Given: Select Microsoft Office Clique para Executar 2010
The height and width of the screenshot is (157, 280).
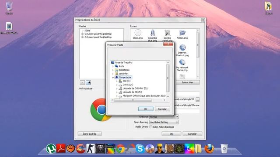Looking at the screenshot, I should [144, 96].
